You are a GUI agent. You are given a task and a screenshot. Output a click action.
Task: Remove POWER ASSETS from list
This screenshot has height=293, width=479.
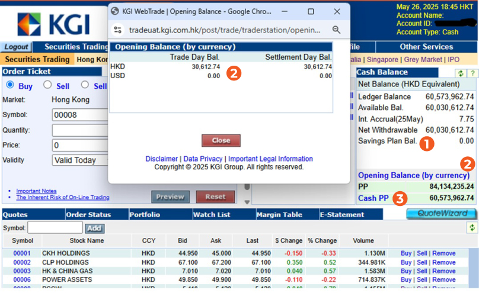(x=444, y=279)
